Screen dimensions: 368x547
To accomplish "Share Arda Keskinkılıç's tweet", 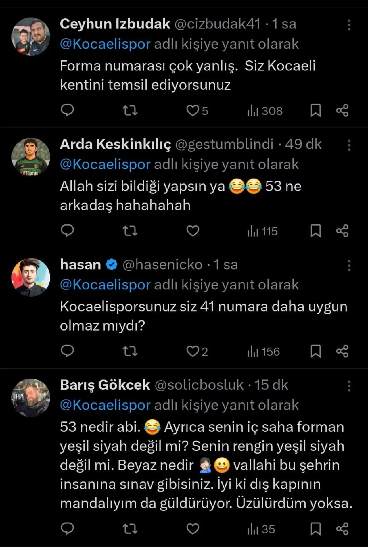I will click(x=342, y=231).
